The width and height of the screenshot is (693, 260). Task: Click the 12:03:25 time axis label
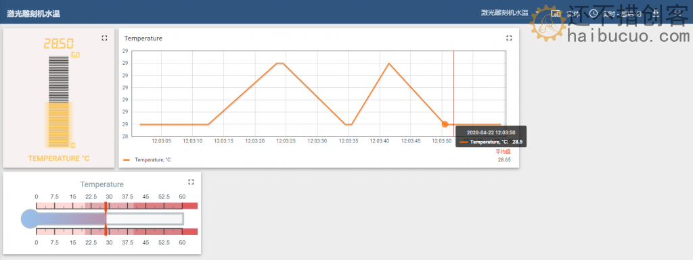286,141
